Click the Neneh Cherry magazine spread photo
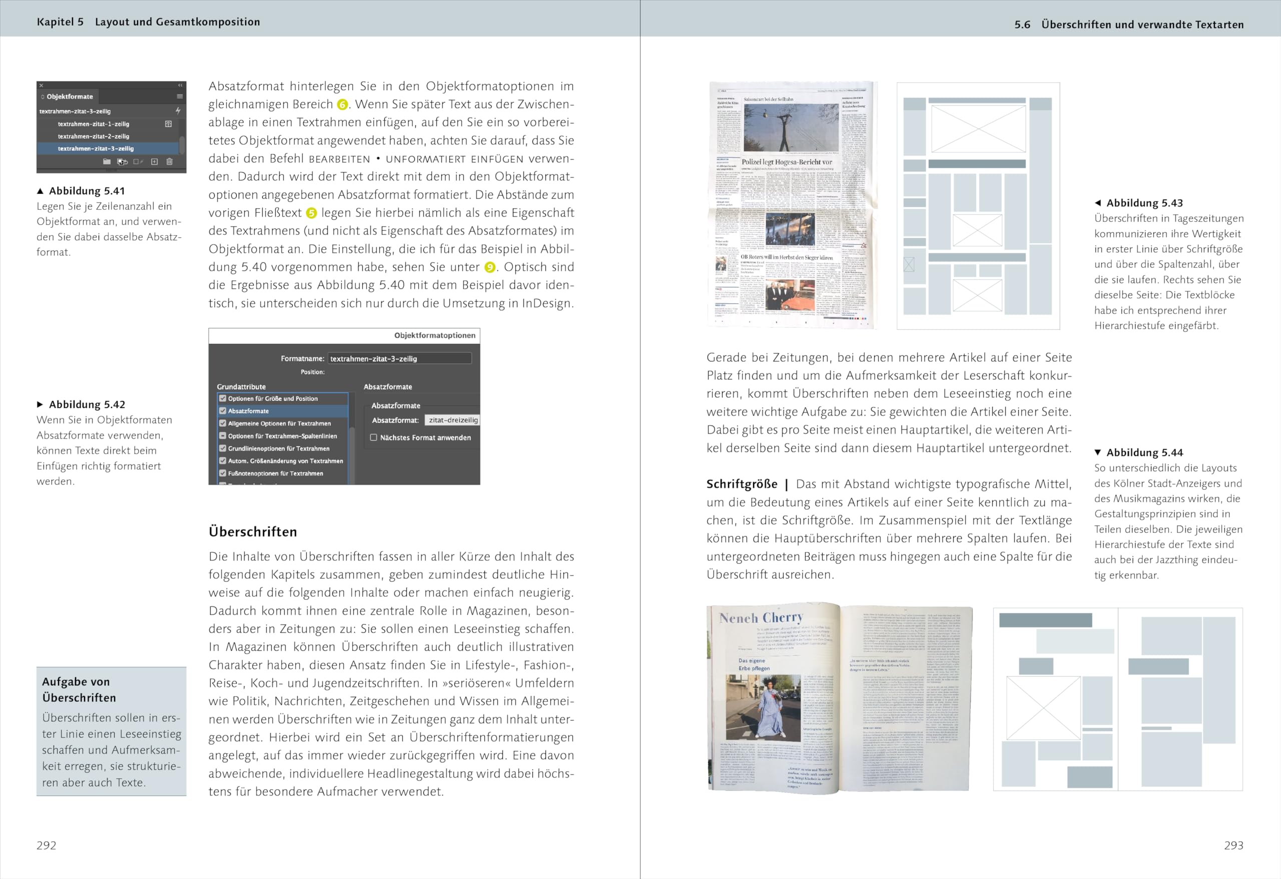The width and height of the screenshot is (1281, 879). pos(840,698)
